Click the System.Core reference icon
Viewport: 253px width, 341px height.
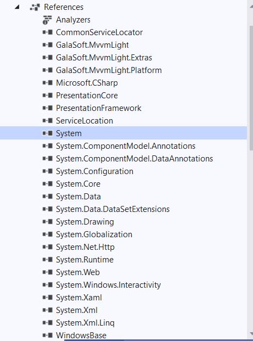[48, 184]
